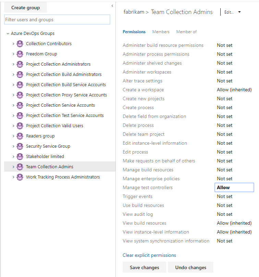Select the Team Collection Admins group icon

click(x=20, y=167)
